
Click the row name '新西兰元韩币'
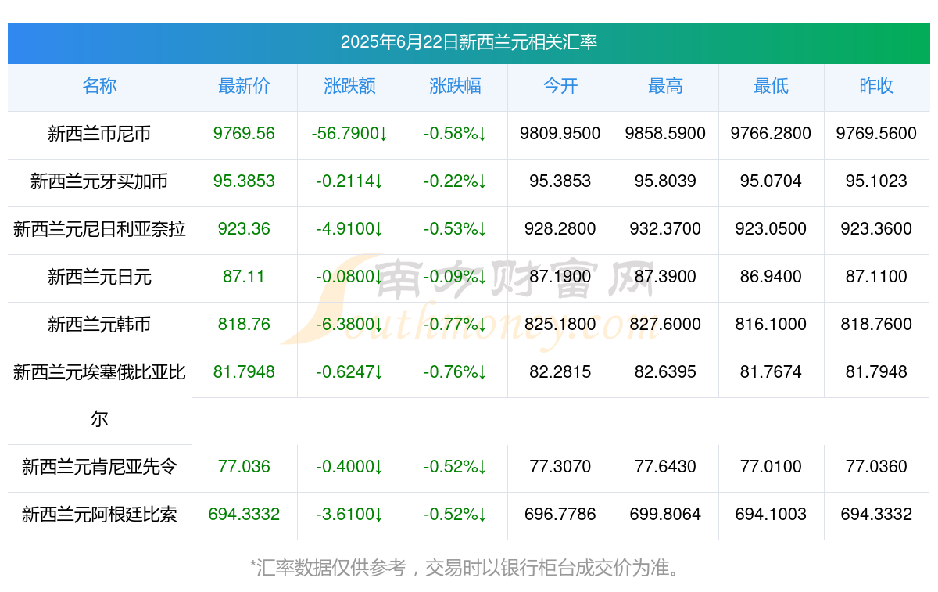(99, 325)
